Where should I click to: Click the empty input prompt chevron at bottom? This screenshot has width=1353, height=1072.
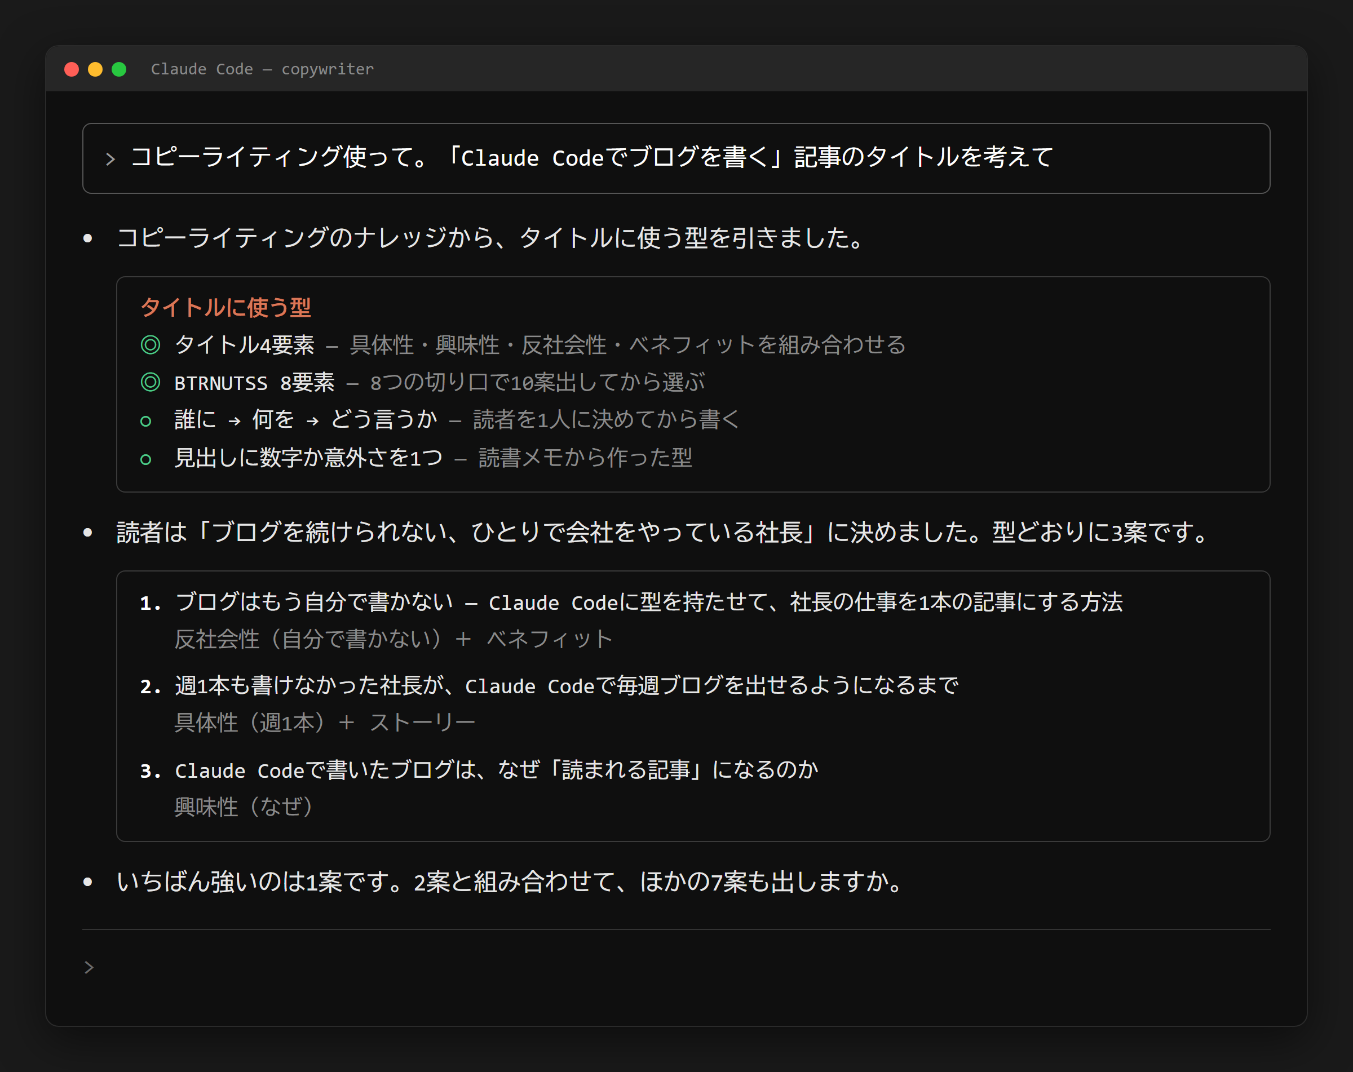pos(89,967)
